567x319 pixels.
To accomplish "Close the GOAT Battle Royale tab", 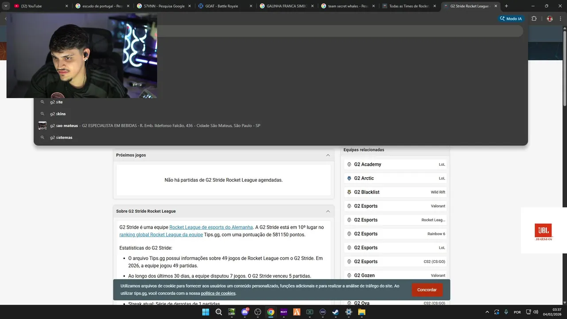I will click(251, 6).
